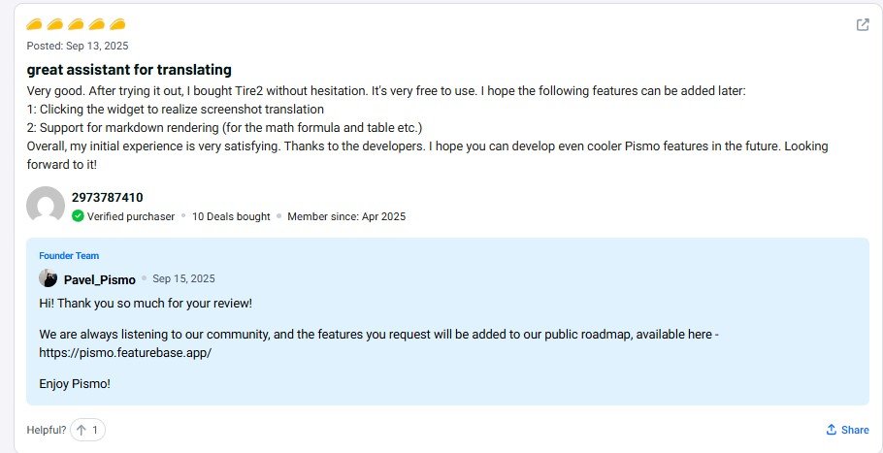Share this review
Image resolution: width=883 pixels, height=453 pixels.
[x=846, y=430]
